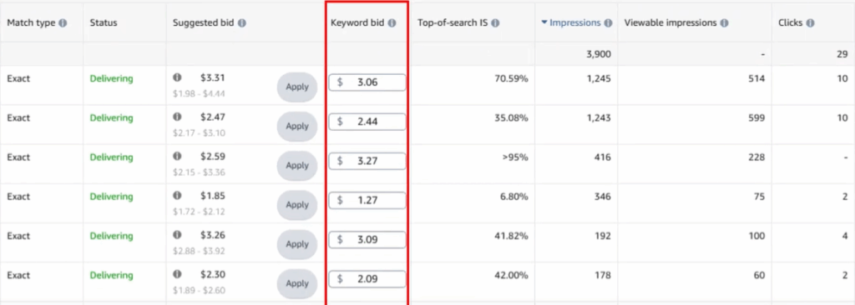Apply the $2.59 suggested bid
855x305 pixels.
pyautogui.click(x=297, y=166)
